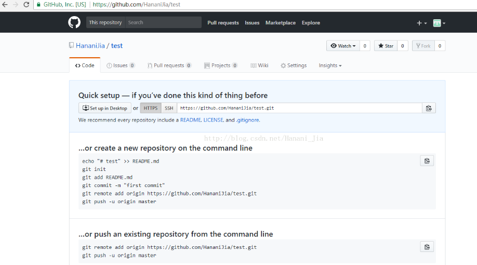Star the repository
The width and height of the screenshot is (477, 265).
point(386,46)
